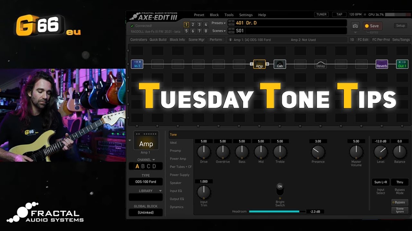This screenshot has height=231, width=412.
Task: Switch to the Speaker page
Action: point(176,183)
